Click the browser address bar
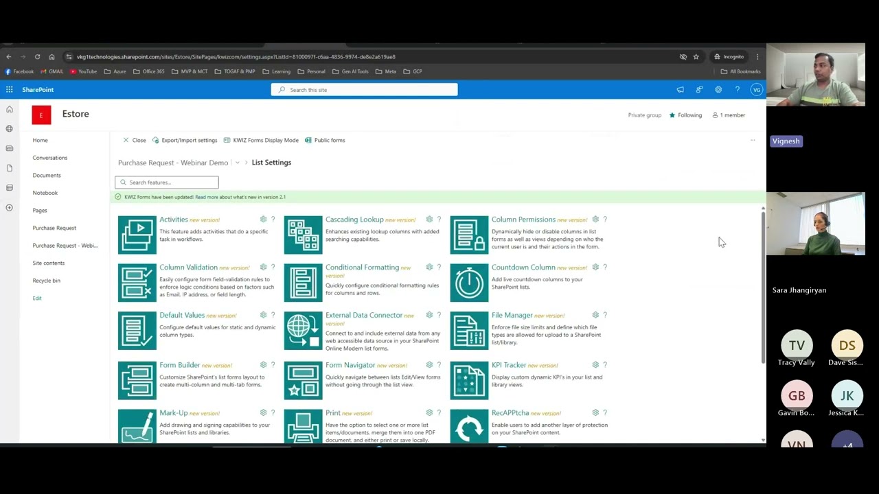This screenshot has height=494, width=879. (371, 57)
